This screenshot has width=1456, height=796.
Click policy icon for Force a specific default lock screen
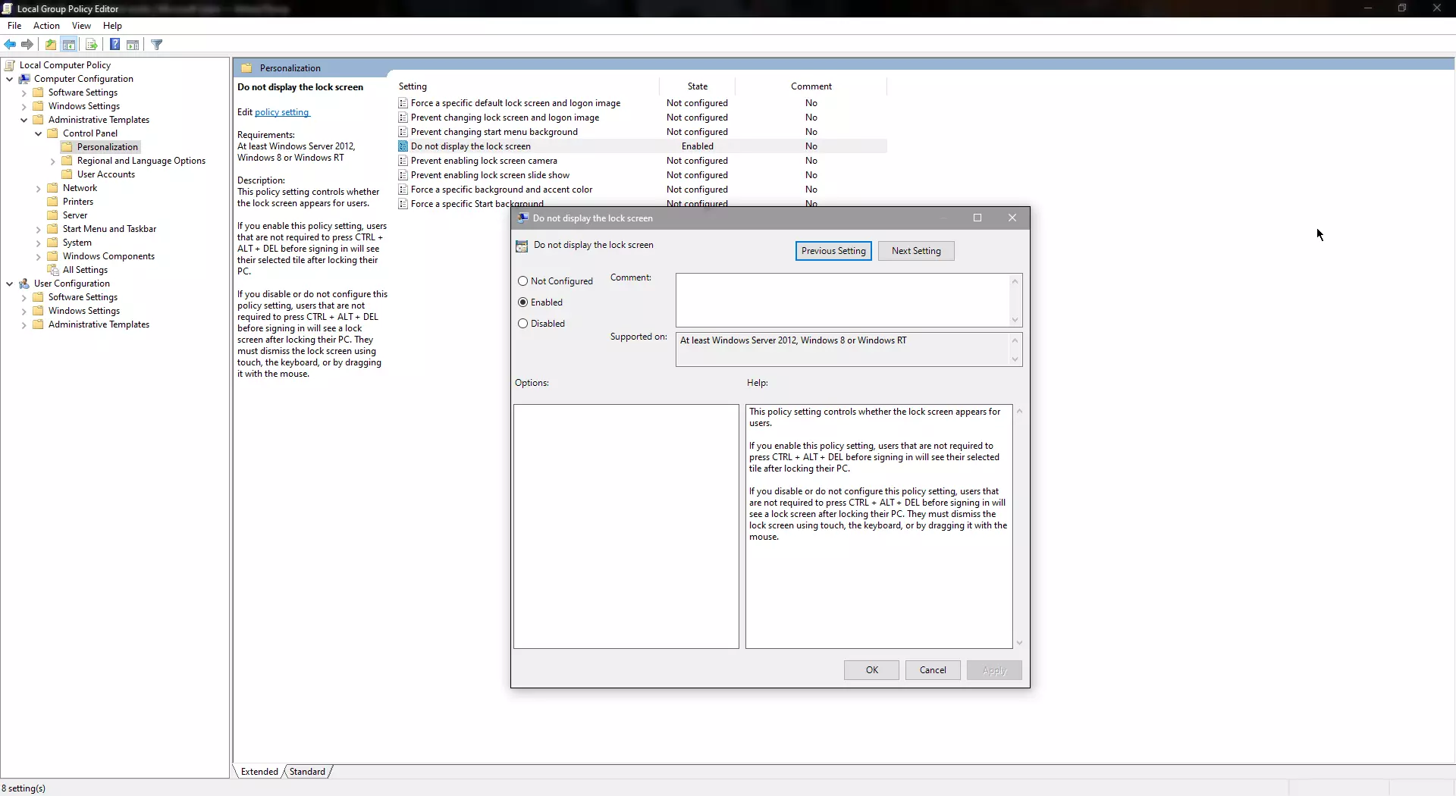403,103
